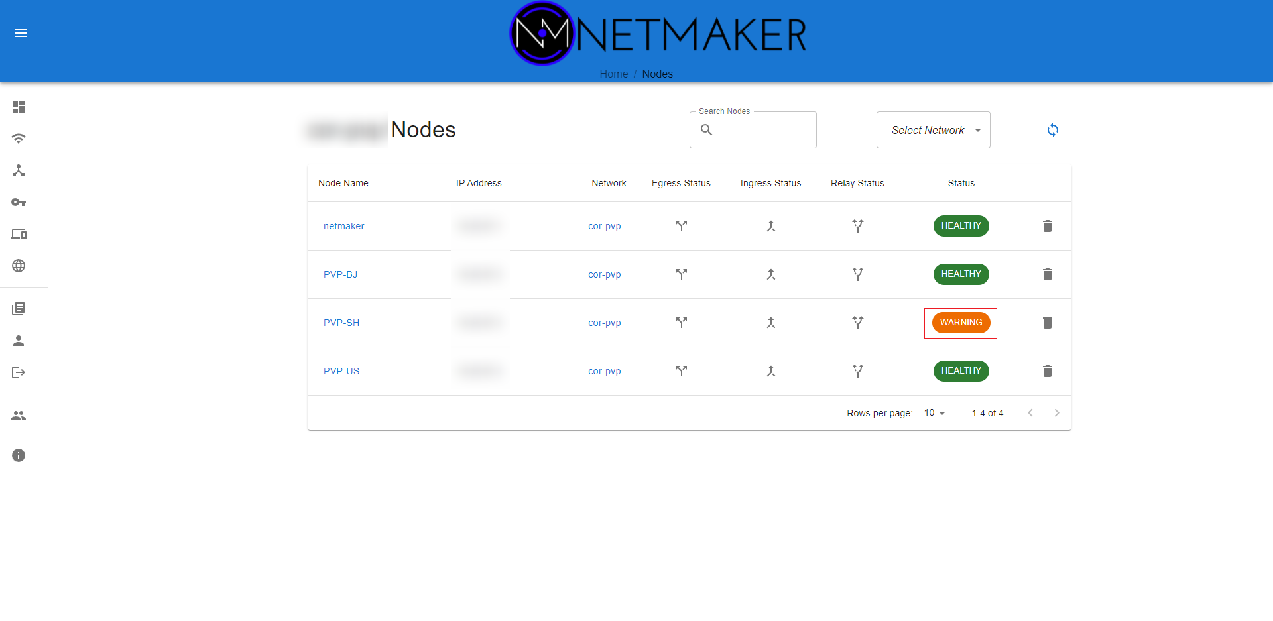Delete the PVP-SH node using its trash icon
The width and height of the screenshot is (1273, 621).
point(1048,323)
